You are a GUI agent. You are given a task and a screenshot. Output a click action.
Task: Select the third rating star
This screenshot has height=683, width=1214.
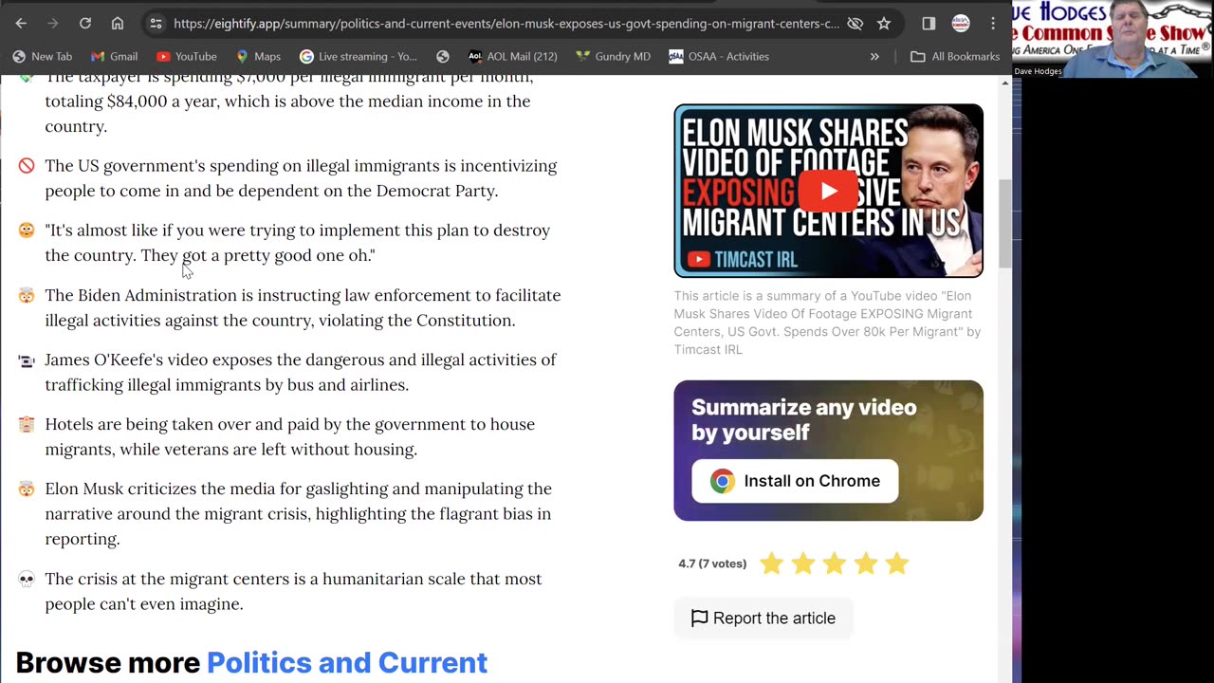click(834, 563)
